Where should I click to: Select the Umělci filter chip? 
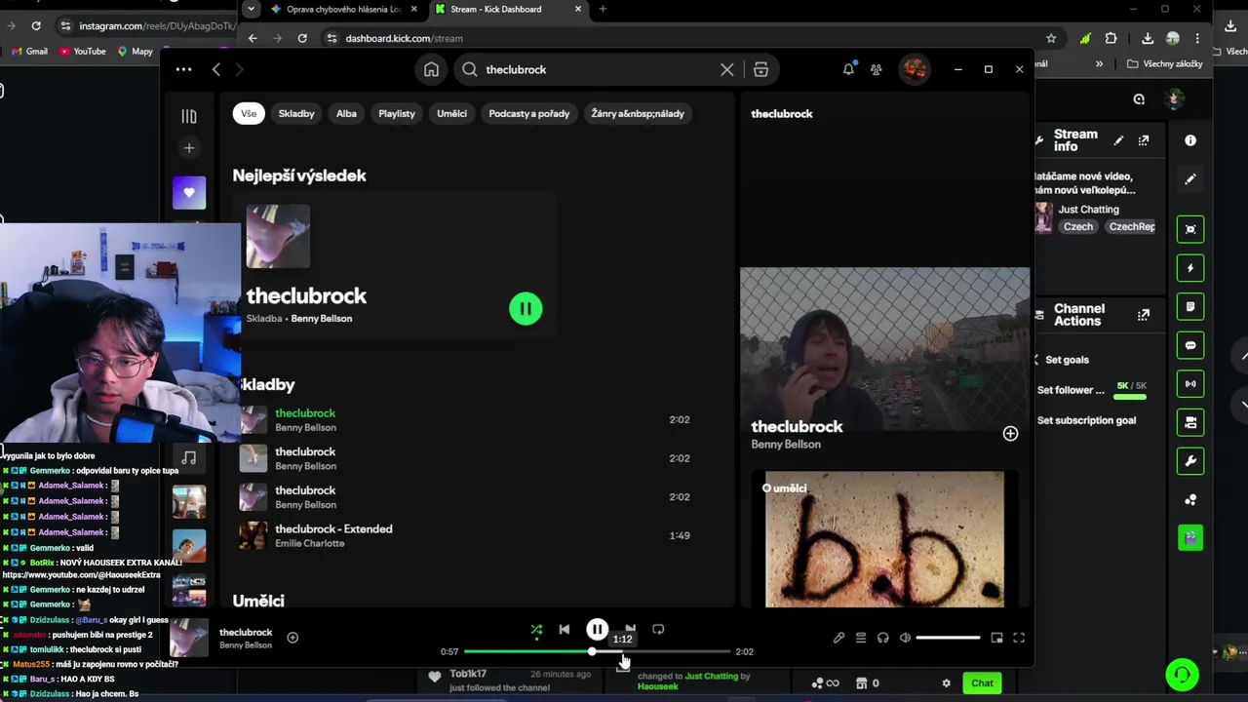click(451, 113)
